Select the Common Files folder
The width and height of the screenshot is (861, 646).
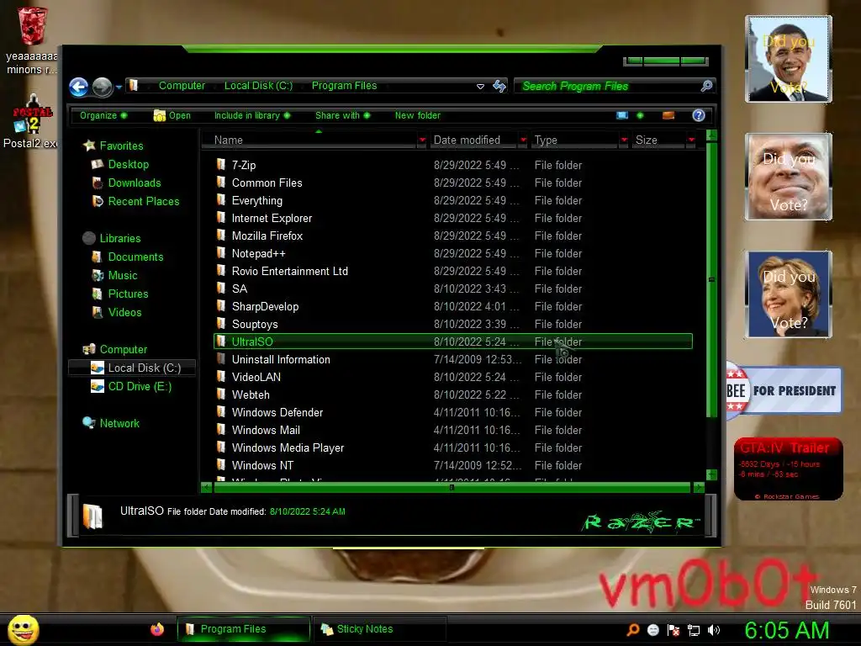click(267, 183)
